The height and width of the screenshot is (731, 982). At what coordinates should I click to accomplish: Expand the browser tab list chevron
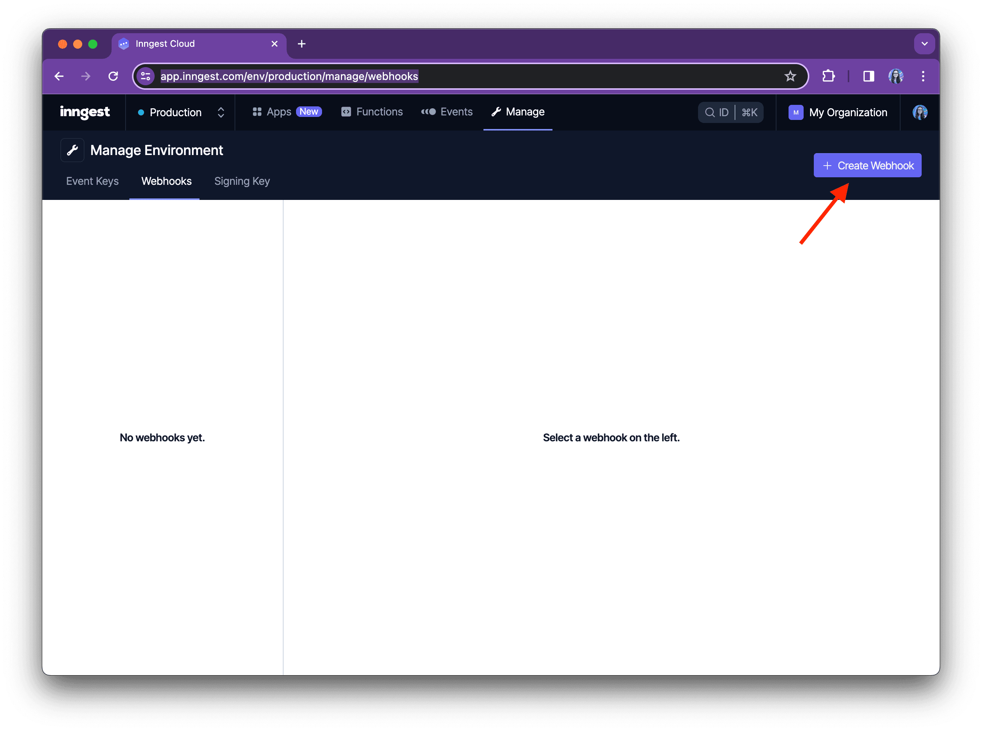point(925,43)
